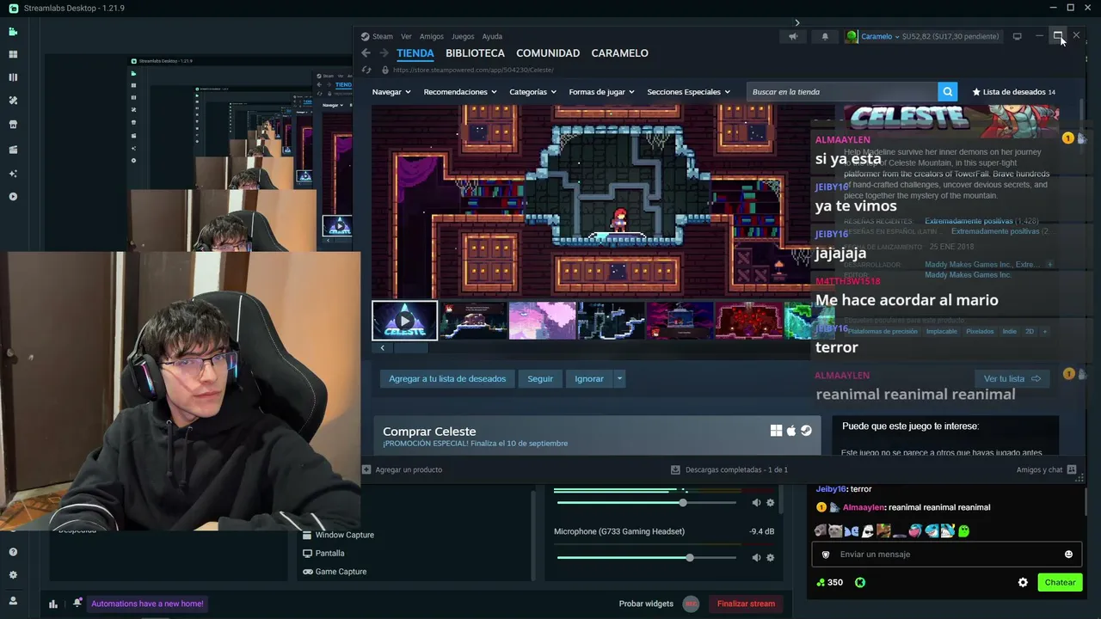
Task: Open Lista de deseados wishlist link
Action: (1013, 92)
